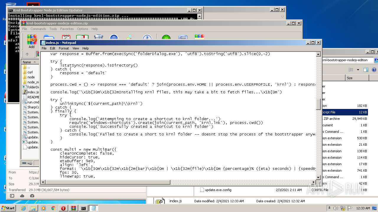This screenshot has width=378, height=212.
Task: Select the curl folder in WinRAR list
Action: [x=30, y=72]
